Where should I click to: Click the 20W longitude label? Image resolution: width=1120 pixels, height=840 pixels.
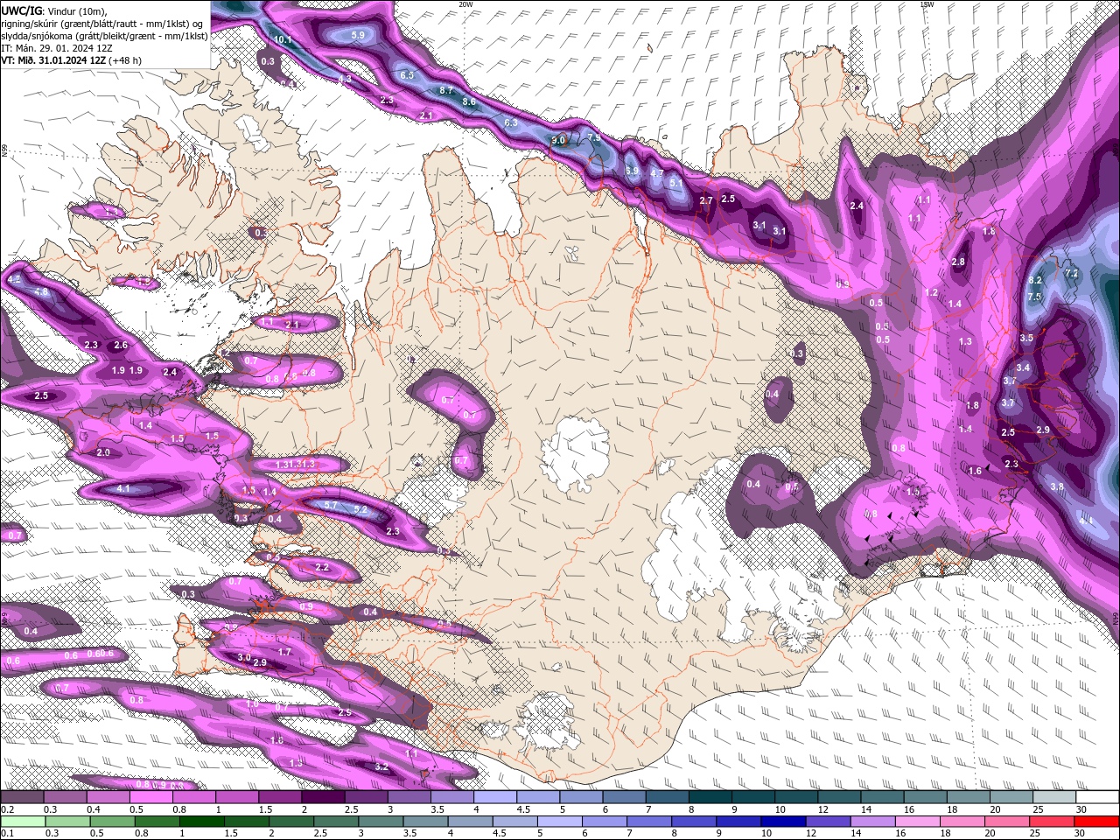(465, 3)
